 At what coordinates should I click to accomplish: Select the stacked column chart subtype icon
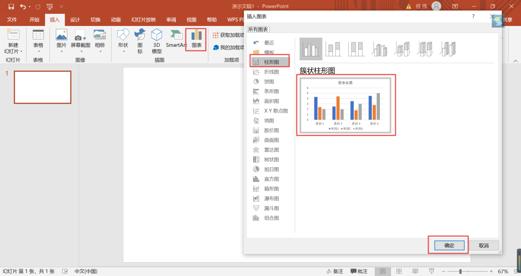click(x=333, y=49)
